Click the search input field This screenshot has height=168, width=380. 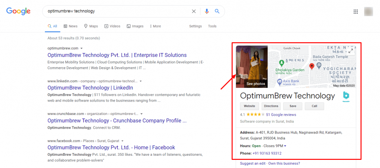[x=118, y=11]
